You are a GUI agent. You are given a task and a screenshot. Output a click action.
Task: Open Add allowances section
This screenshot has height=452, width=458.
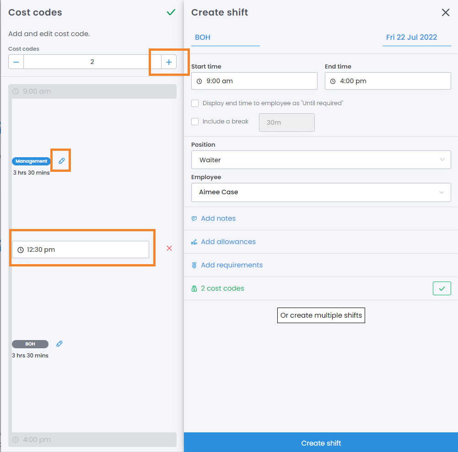point(228,242)
